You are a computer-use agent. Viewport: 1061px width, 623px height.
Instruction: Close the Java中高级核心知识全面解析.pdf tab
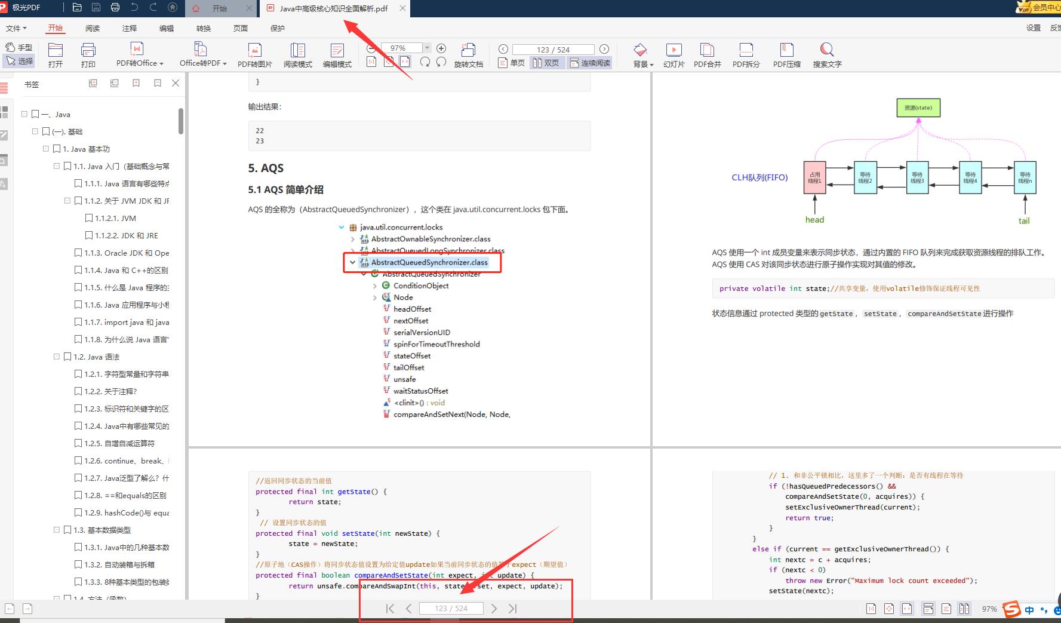(x=403, y=8)
